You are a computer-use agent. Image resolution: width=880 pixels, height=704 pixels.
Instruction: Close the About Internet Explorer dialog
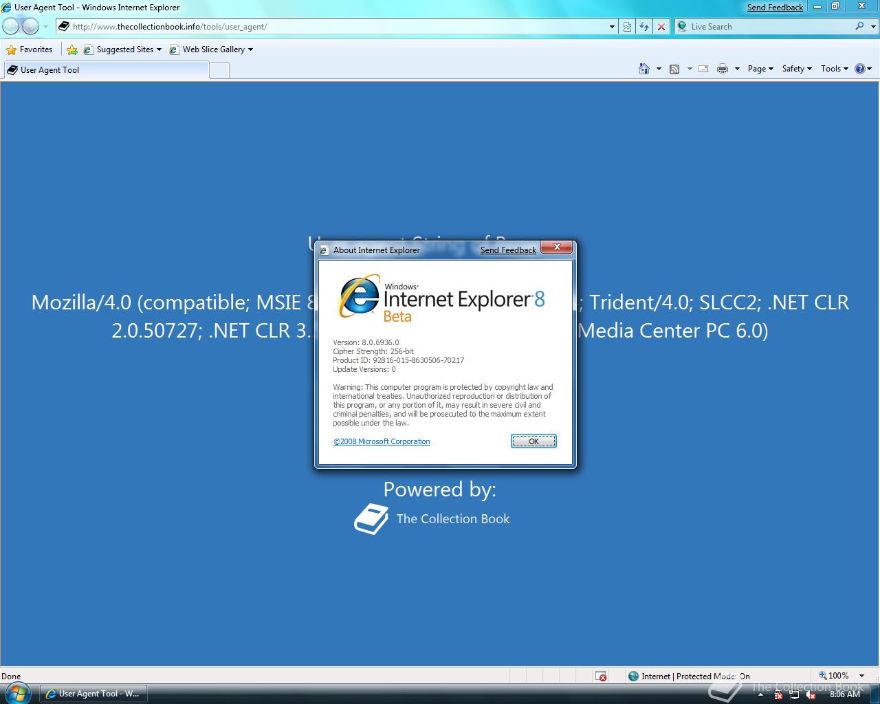tap(557, 247)
